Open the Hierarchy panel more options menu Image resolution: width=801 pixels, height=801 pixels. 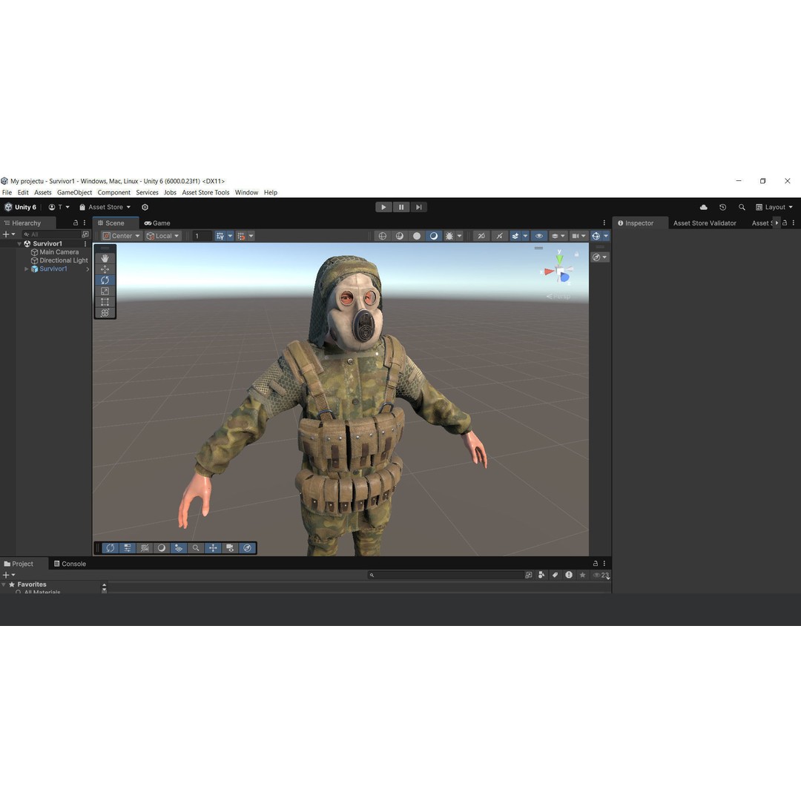85,222
